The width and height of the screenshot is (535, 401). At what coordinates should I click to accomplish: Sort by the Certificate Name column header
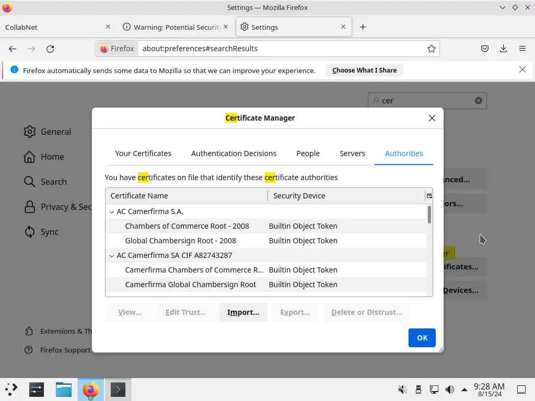pyautogui.click(x=187, y=196)
